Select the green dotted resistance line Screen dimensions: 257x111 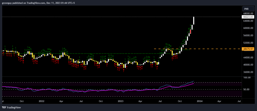100,53
